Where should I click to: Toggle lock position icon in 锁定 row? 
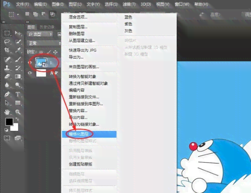[55, 52]
